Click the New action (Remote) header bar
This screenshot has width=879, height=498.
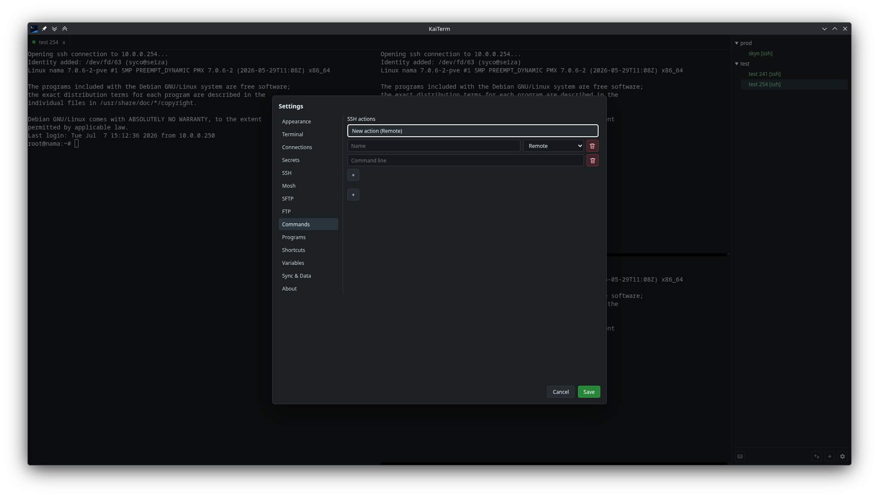pos(473,131)
